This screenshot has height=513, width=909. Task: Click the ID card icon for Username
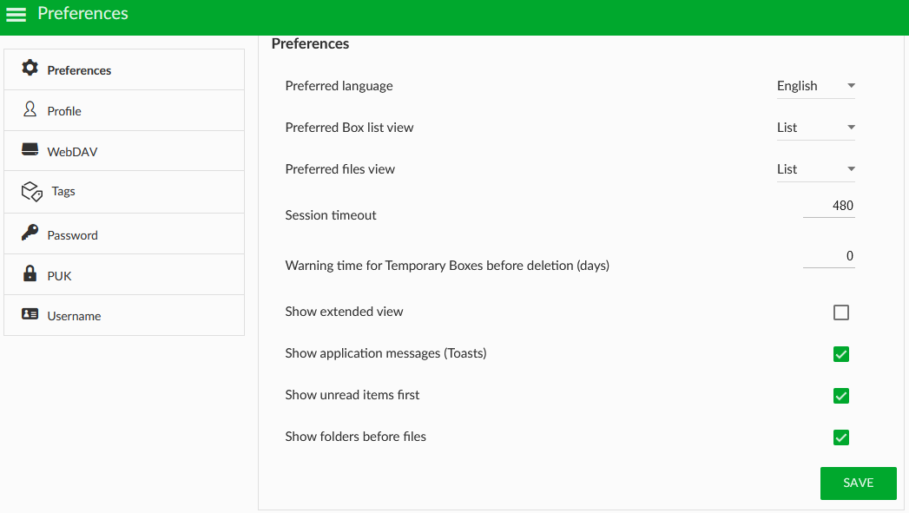click(x=30, y=314)
